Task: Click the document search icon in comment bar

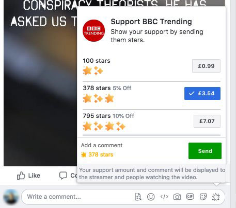Action: (x=138, y=197)
